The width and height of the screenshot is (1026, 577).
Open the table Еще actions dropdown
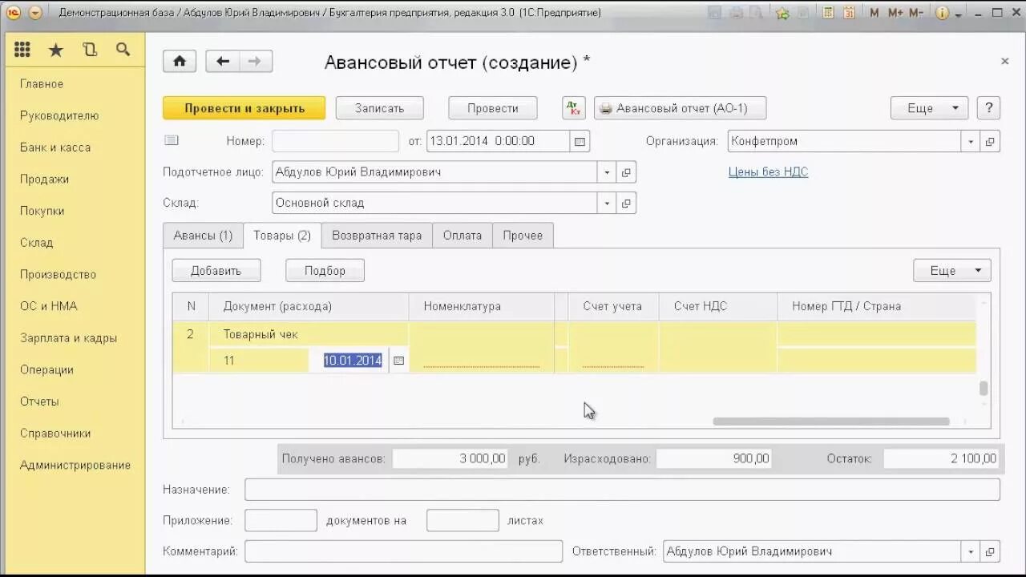(x=952, y=271)
